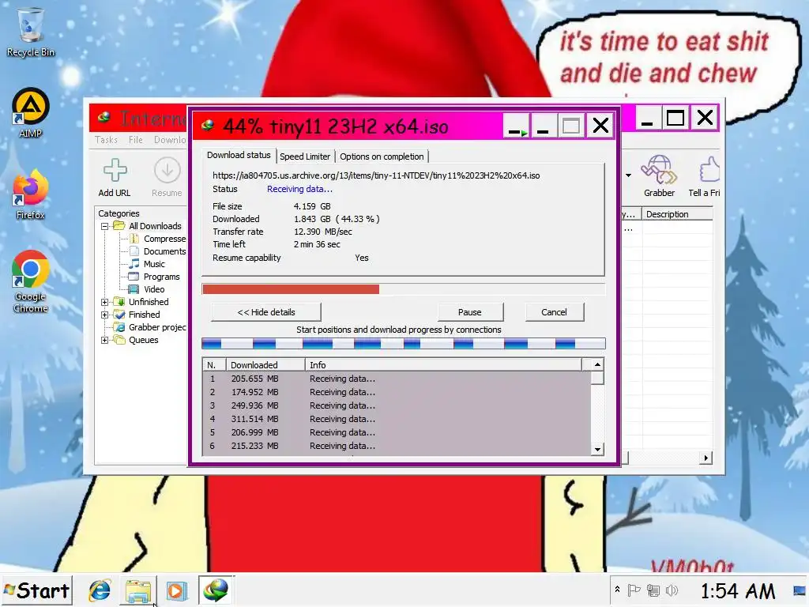Click the Show desktop icon at taskbar end
This screenshot has width=809, height=607.
pos(800,590)
